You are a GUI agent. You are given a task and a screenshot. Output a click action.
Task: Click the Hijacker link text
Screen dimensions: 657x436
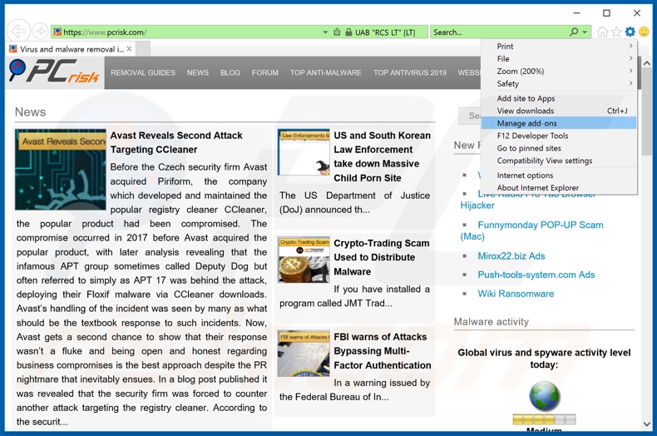click(477, 206)
